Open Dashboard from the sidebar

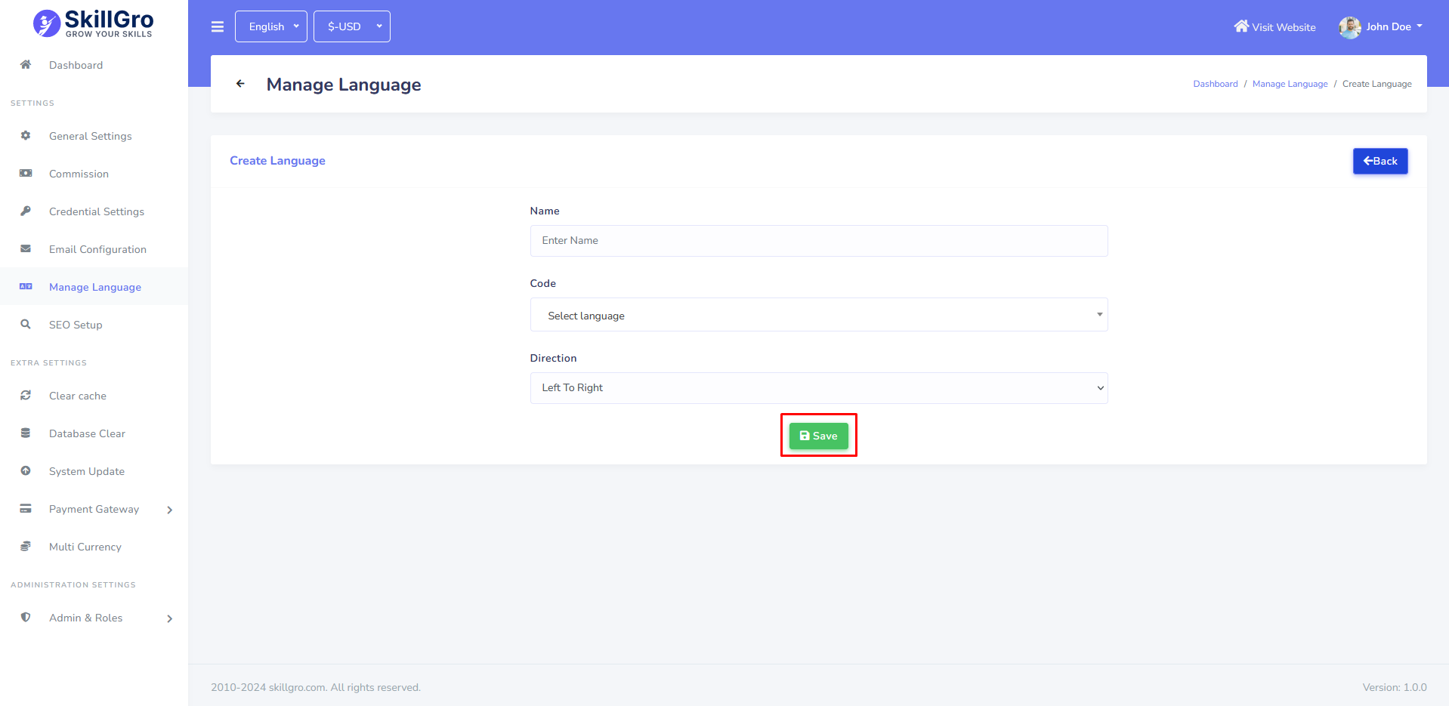click(94, 65)
